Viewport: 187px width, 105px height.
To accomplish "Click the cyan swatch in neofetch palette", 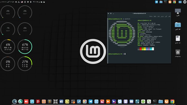I will pyautogui.click(x=151, y=49).
